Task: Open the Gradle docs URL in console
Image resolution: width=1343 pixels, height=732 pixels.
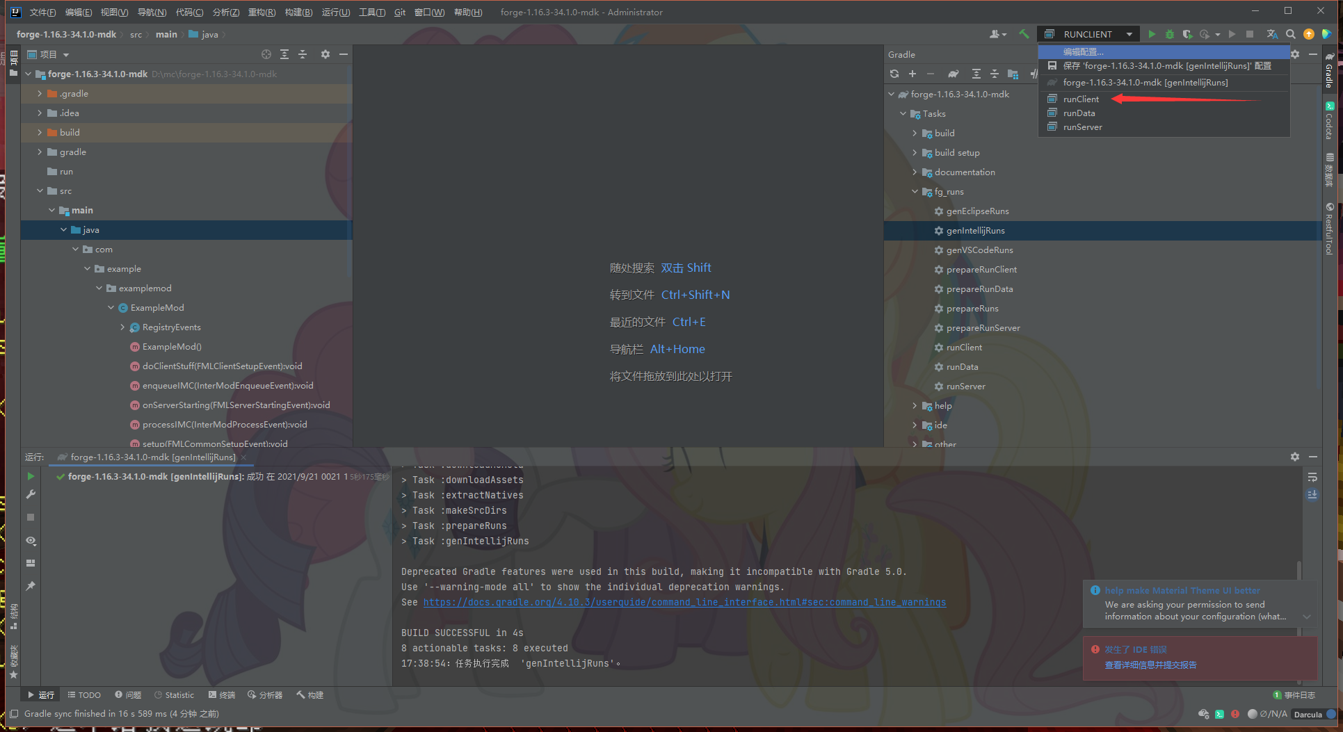Action: point(684,602)
